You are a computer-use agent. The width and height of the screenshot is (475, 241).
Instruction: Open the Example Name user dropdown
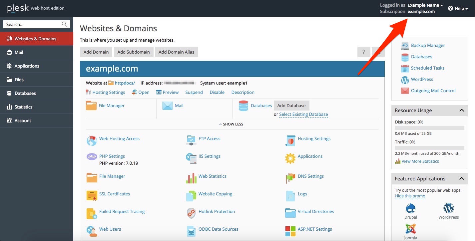point(425,5)
